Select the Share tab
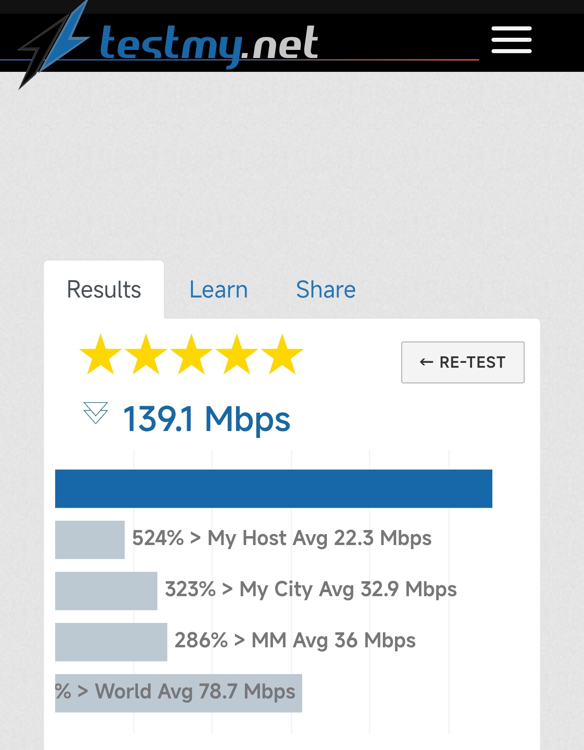584x750 pixels. tap(326, 290)
